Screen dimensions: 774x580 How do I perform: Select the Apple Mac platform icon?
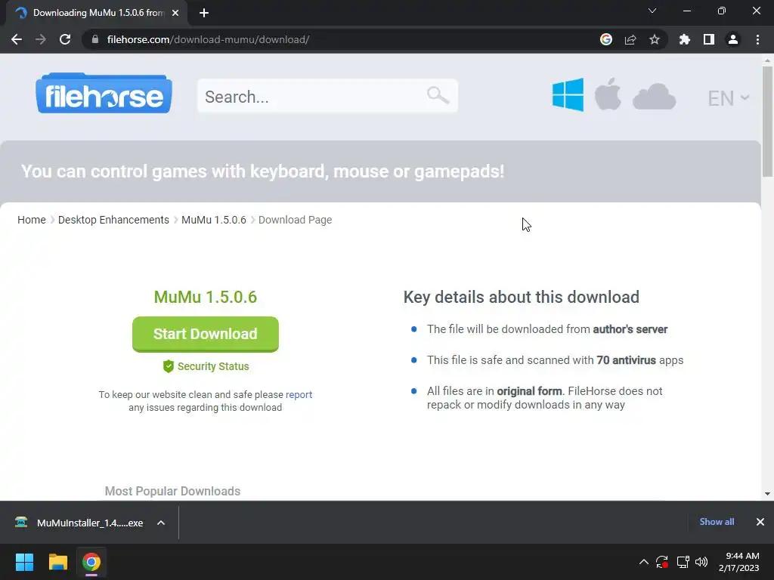[x=608, y=94]
